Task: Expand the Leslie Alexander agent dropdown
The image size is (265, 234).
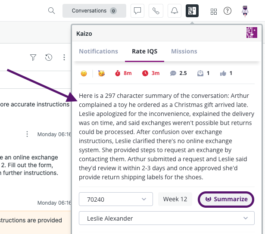Action: tap(167, 218)
